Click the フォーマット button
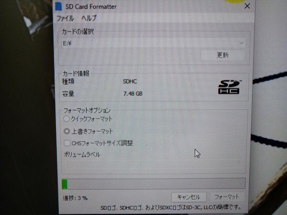Screen dimensions: 287x215 click(227, 197)
